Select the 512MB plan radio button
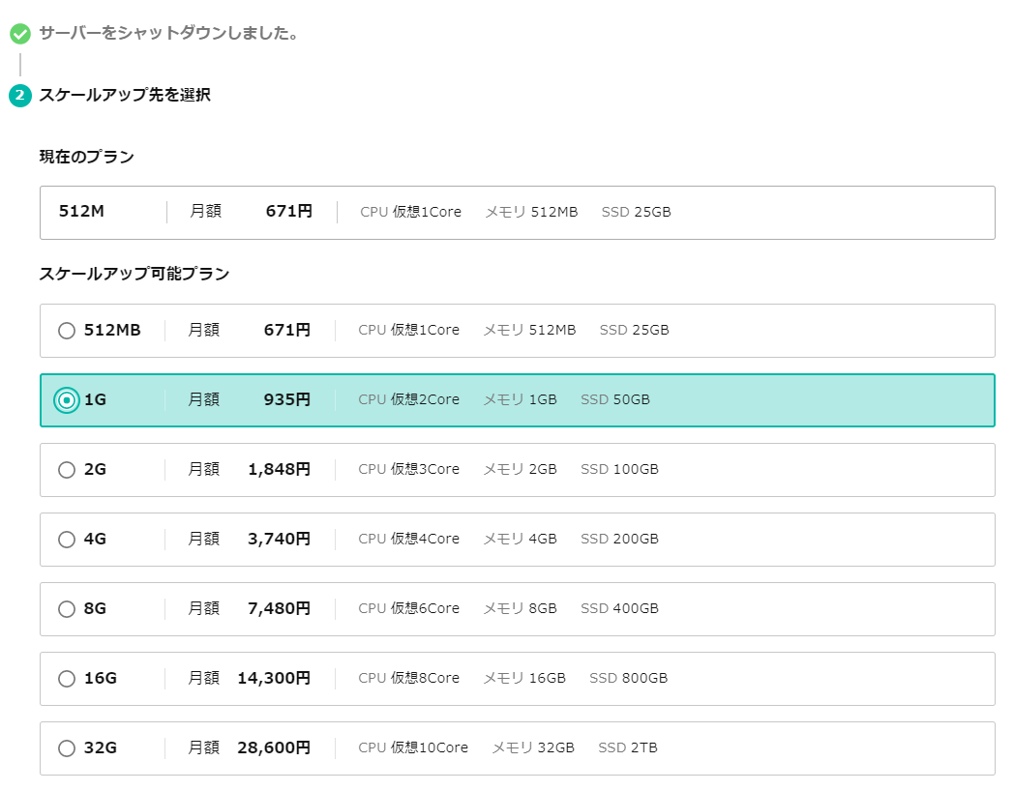 [x=67, y=331]
